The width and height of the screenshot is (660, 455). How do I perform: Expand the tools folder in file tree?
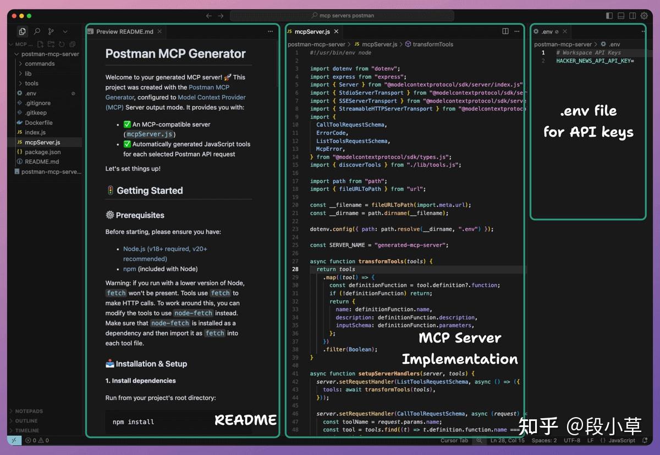point(31,83)
